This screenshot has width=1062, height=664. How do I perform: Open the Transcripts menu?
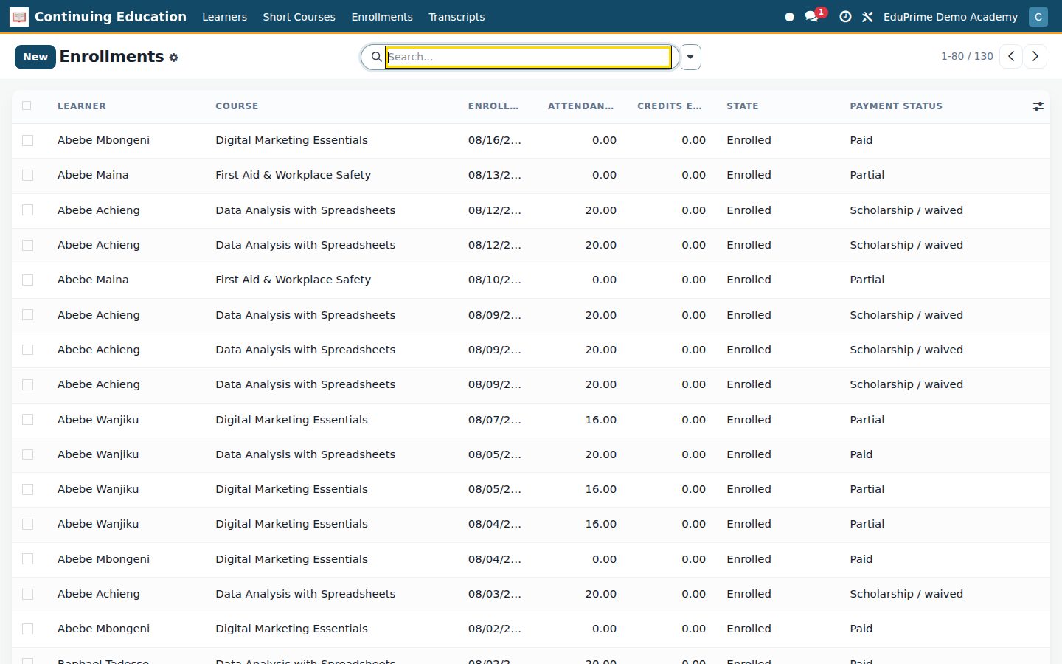[457, 17]
